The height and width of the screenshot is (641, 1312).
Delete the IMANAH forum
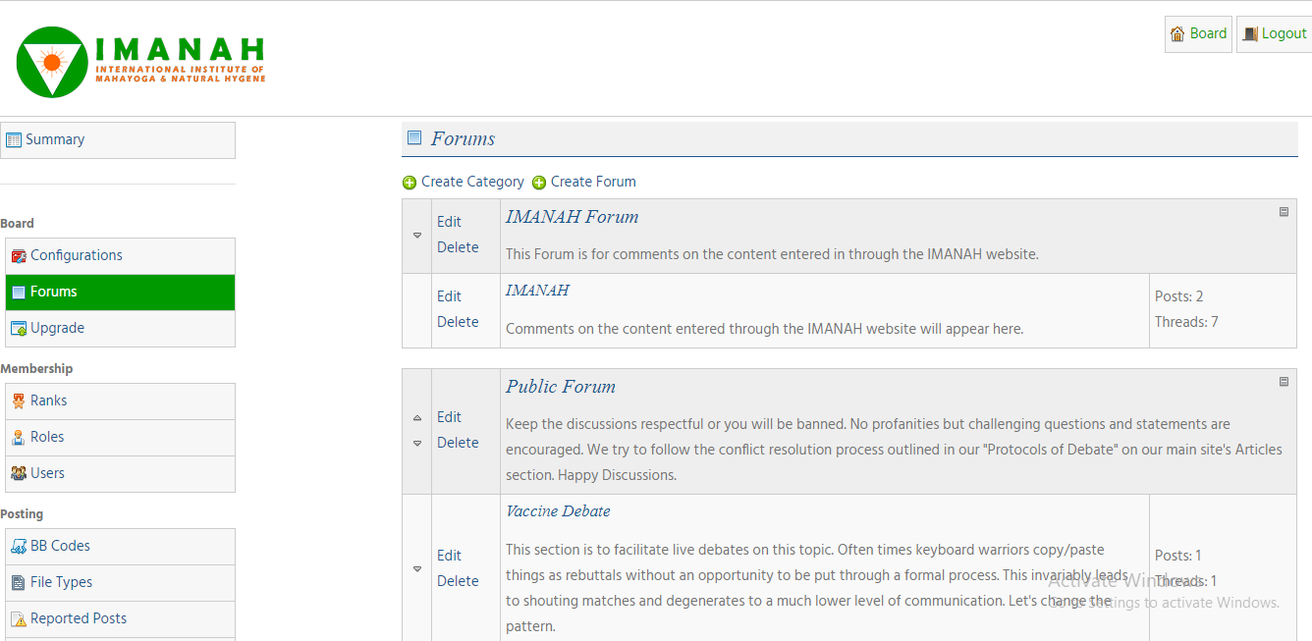[x=458, y=322]
